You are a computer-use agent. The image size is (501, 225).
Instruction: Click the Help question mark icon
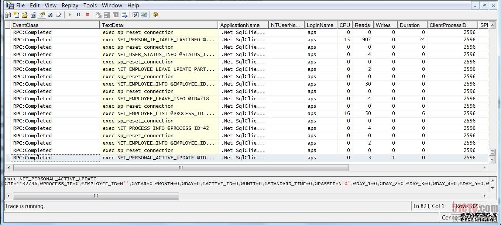click(x=155, y=15)
